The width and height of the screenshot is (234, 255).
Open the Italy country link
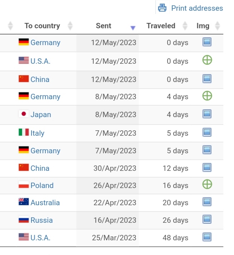(x=37, y=133)
